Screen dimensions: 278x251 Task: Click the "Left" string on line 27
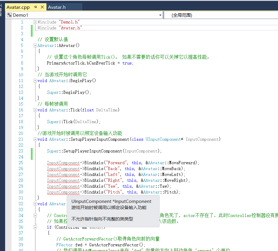[x=113, y=174]
